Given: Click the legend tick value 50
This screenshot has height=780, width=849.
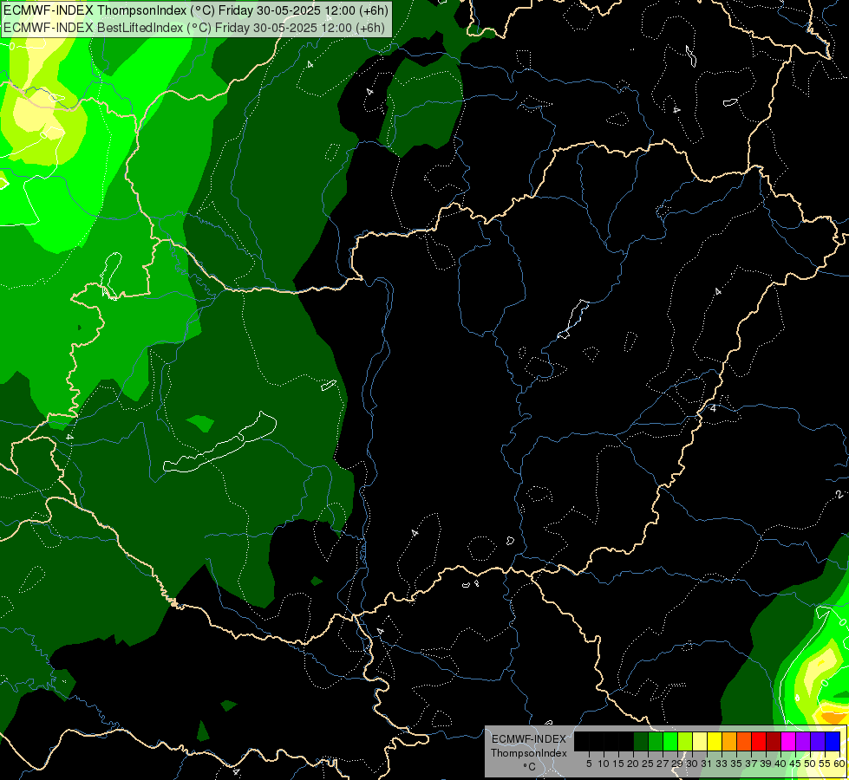Looking at the screenshot, I should [x=810, y=764].
